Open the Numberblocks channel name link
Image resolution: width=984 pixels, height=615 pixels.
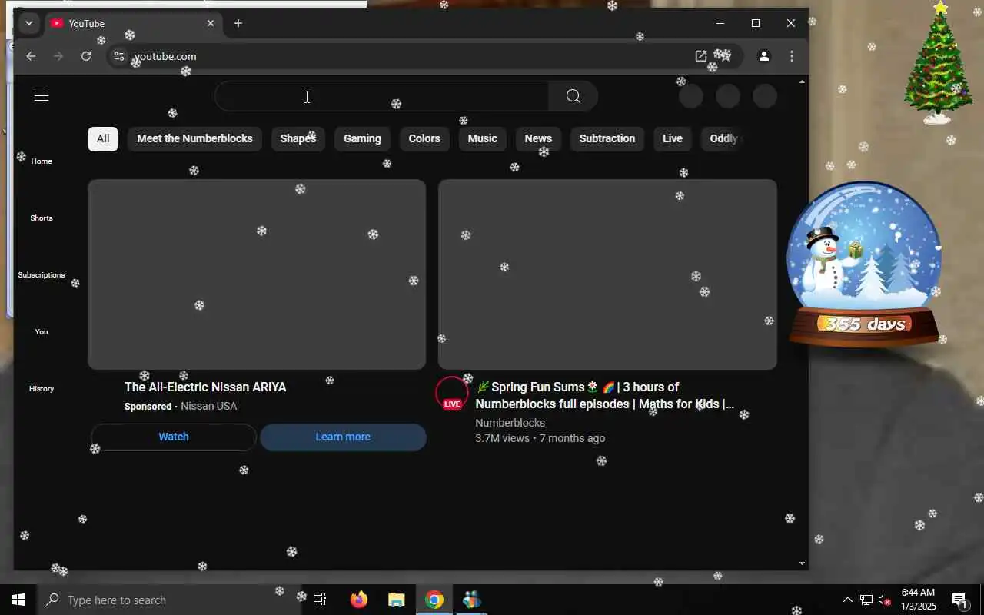click(510, 423)
